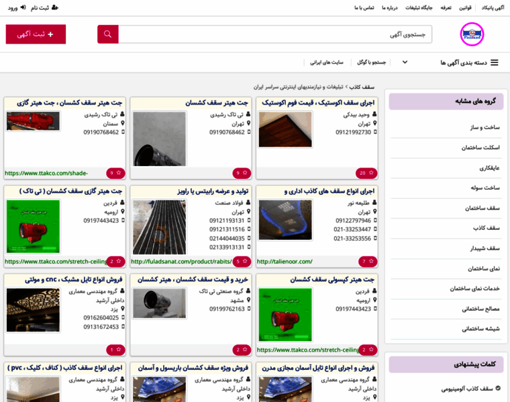This screenshot has width=510, height=402.
Task: Open the hamburger menu for ad categories
Action: click(x=495, y=62)
